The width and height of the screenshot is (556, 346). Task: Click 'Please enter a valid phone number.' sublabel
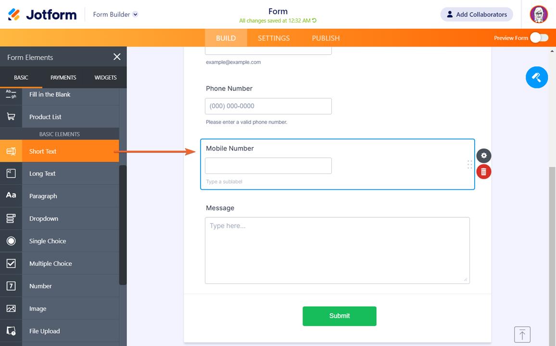coord(246,122)
